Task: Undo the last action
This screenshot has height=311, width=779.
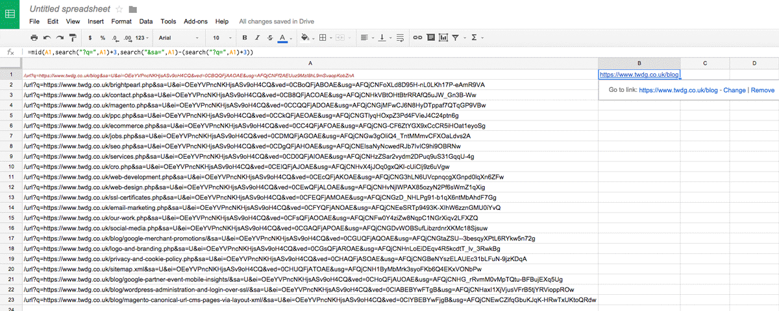Action: coord(47,38)
